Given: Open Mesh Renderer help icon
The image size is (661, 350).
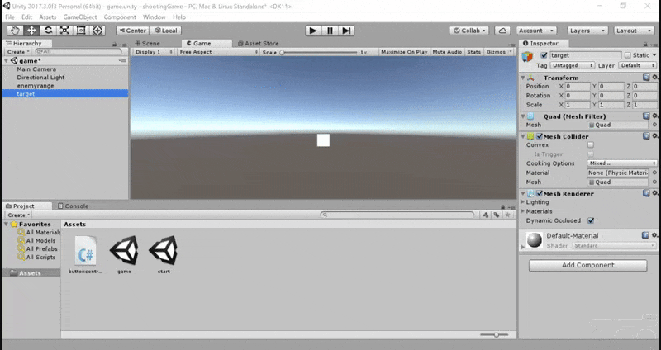Looking at the screenshot, I should click(646, 193).
